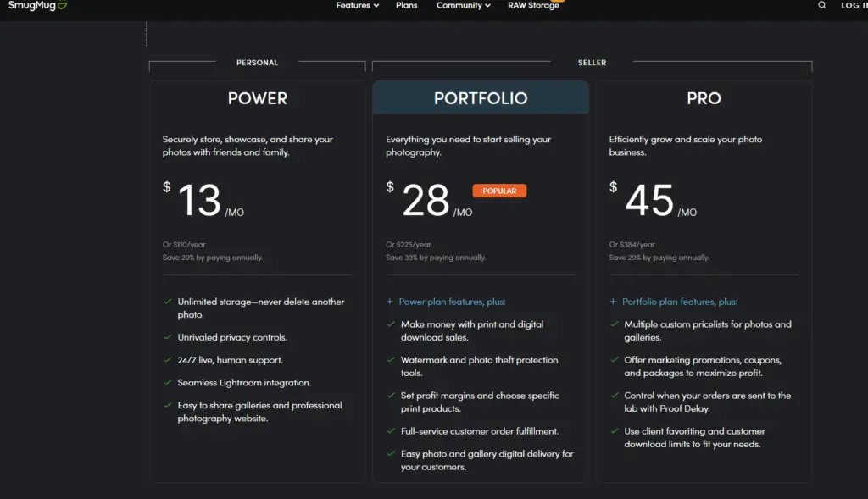Click the checkmark next to Seamless Lightroom integration
The height and width of the screenshot is (499, 868).
pos(168,383)
